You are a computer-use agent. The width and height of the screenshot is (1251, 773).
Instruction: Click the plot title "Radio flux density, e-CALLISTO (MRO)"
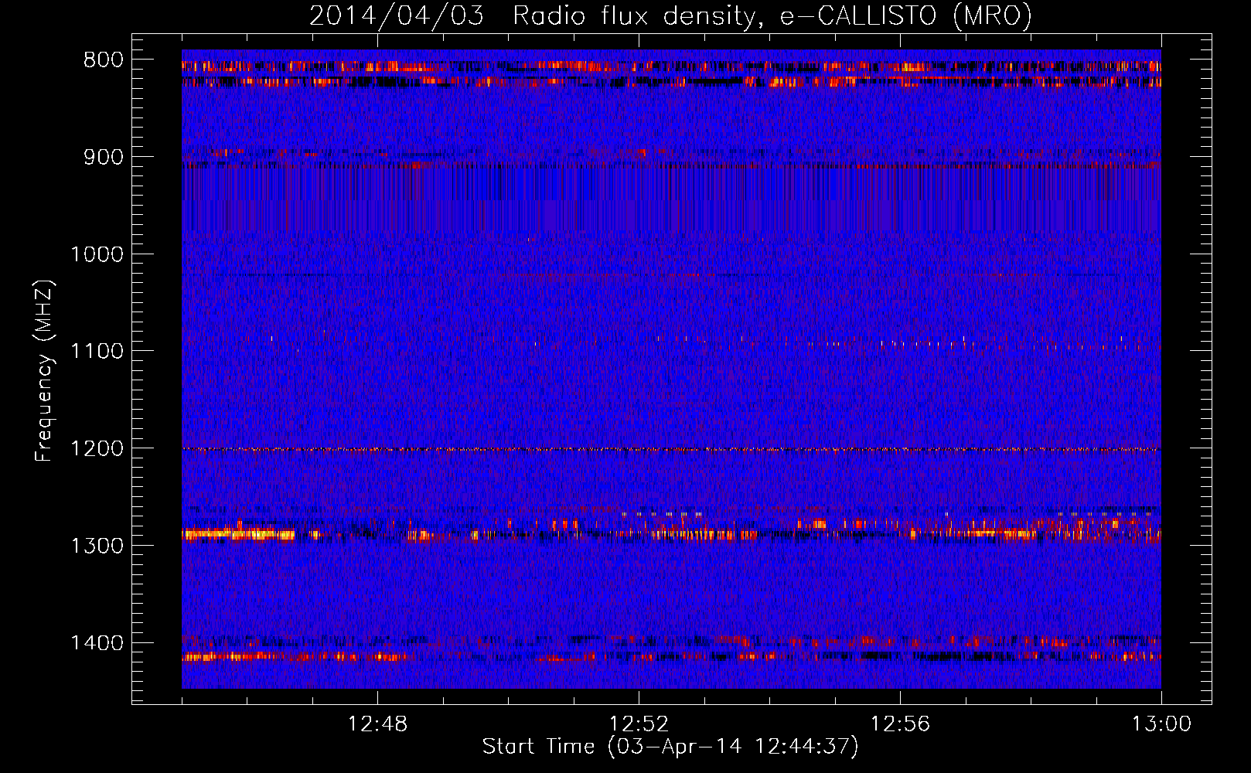click(772, 15)
